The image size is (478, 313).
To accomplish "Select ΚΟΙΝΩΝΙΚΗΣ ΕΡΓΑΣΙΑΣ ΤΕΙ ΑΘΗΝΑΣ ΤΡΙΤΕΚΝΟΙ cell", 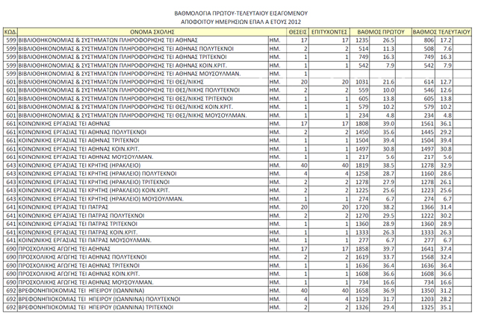I will click(x=76, y=140).
